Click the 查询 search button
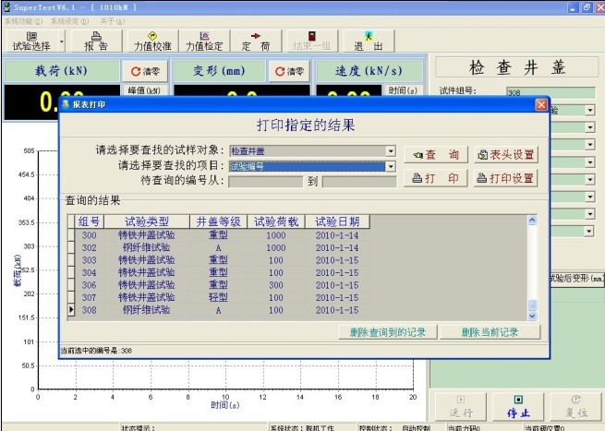This screenshot has width=605, height=431. point(436,155)
